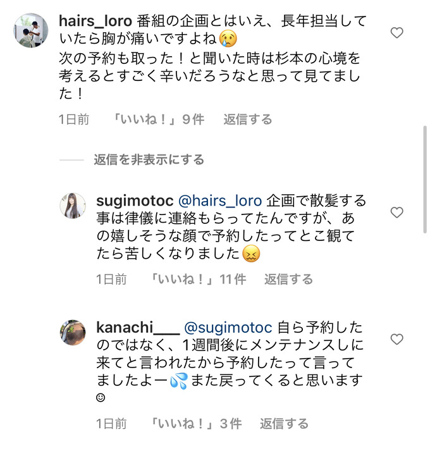Click the vertical scrollbar thumb on the right
430x451 pixels.
pos(425,179)
